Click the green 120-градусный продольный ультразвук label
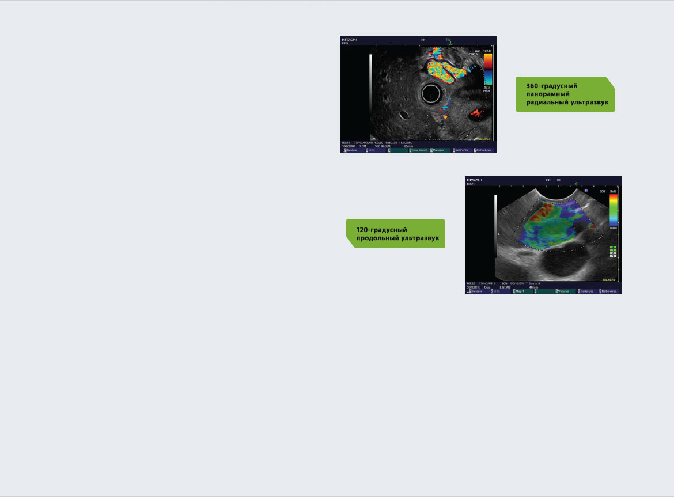The width and height of the screenshot is (674, 497). click(395, 234)
